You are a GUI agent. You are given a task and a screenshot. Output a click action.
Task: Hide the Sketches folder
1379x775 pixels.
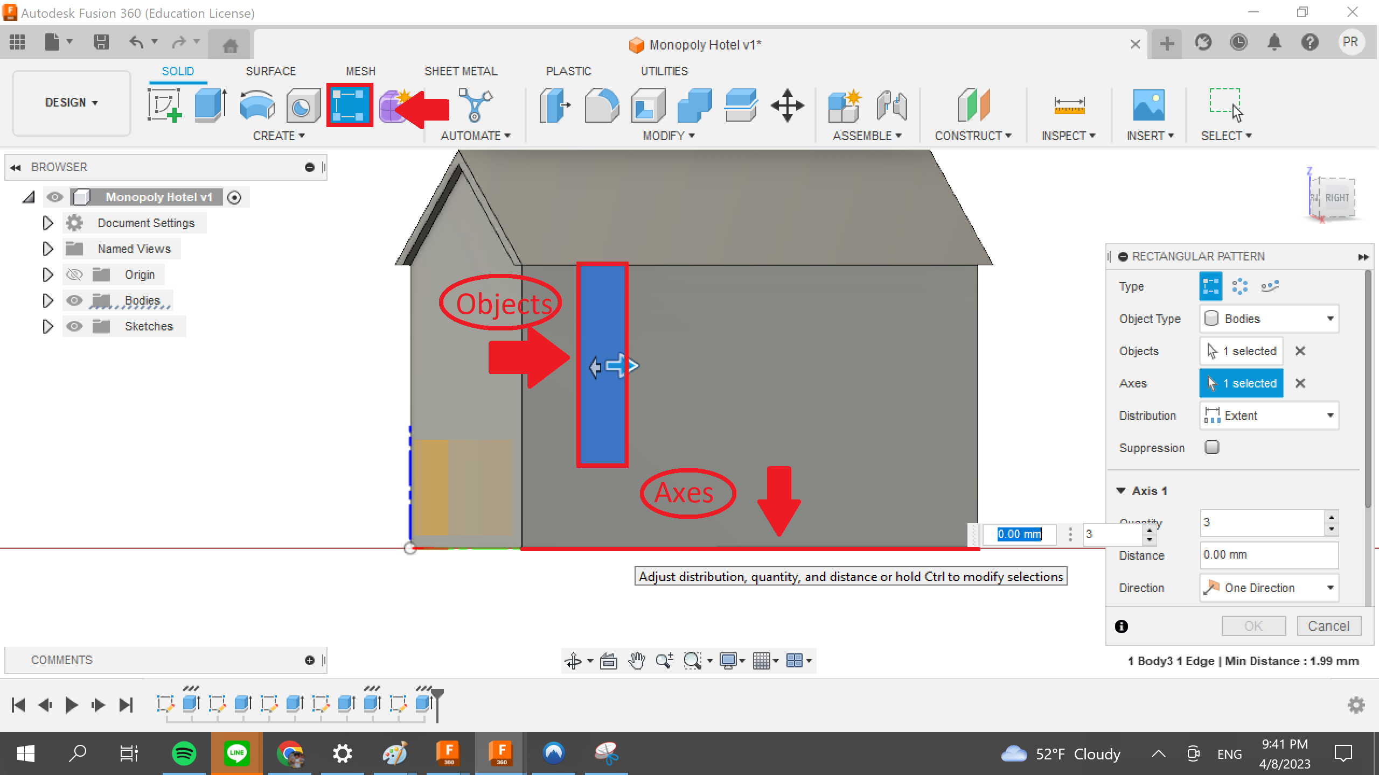[x=74, y=326]
